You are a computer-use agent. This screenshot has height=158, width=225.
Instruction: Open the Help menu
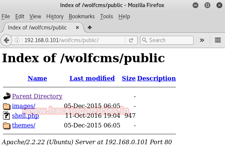pos(124,16)
